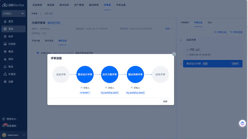This screenshot has width=248, height=139.
Task: Click the 需求设计评审 flow node circle
Action: pyautogui.click(x=85, y=75)
